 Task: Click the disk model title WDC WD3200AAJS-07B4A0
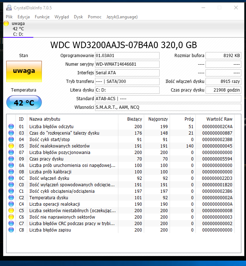point(104,45)
